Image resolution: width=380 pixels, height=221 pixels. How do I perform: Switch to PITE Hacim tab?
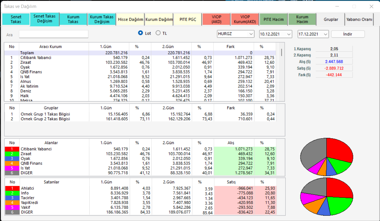(x=273, y=19)
